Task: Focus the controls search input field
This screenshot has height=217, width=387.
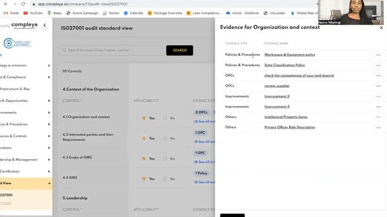Action: coord(110,50)
